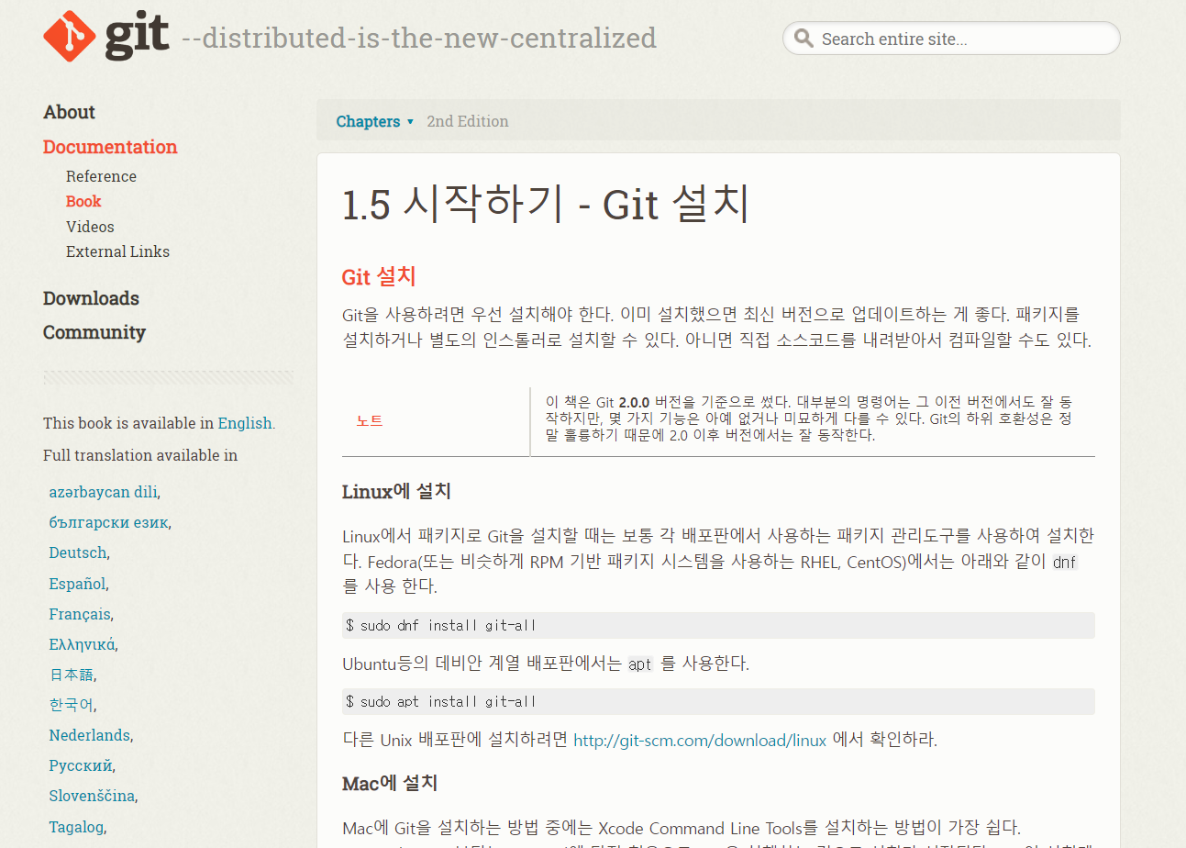Open External Links page
The width and height of the screenshot is (1186, 848).
[117, 251]
